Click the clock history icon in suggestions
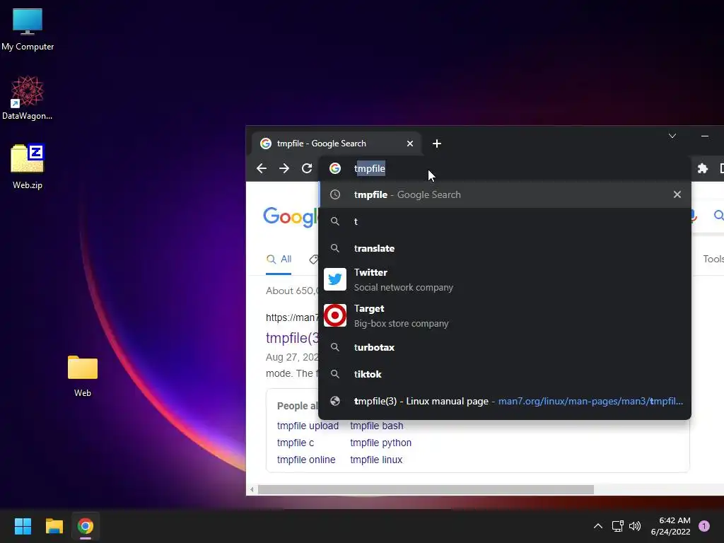 [x=335, y=195]
